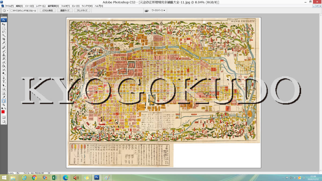Image resolution: width=322 pixels, height=181 pixels.
Task: Select the Paint Bucket tool
Action: 4,66
